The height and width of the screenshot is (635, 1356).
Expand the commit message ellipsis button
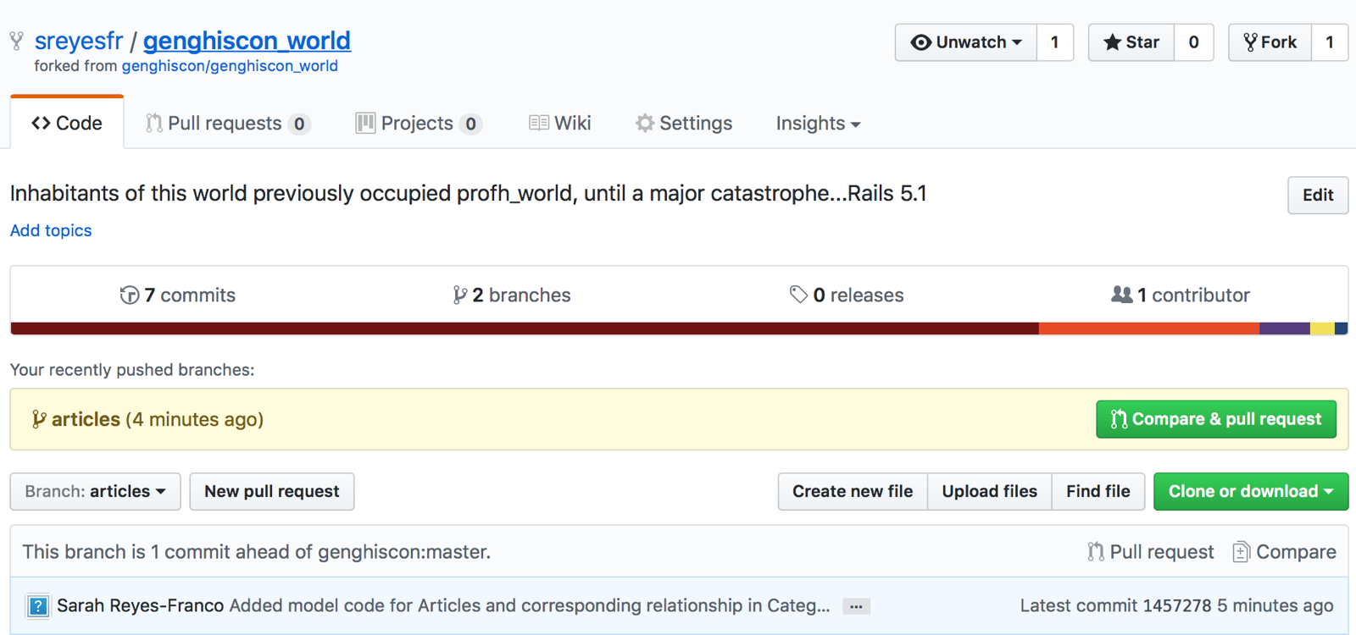coord(856,606)
